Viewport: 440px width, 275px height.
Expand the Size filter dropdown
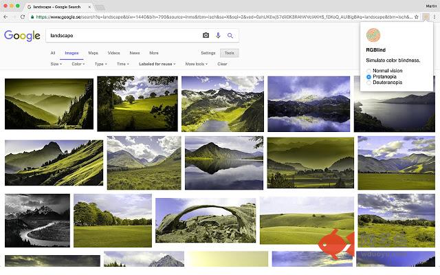pyautogui.click(x=56, y=64)
